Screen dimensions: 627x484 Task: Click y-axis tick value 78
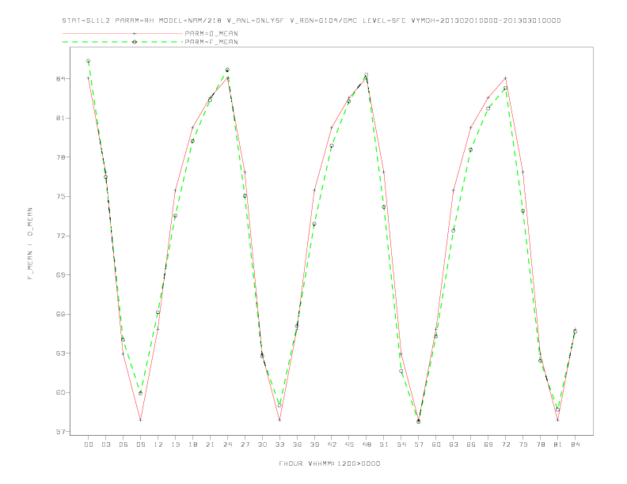coord(60,157)
